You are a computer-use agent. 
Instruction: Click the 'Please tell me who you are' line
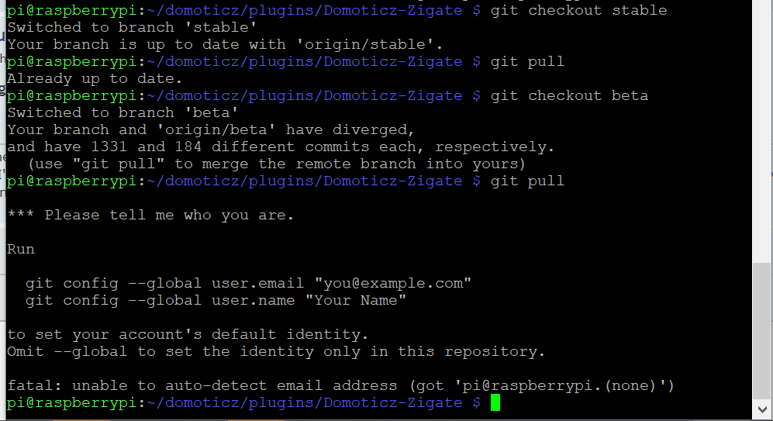(x=150, y=216)
